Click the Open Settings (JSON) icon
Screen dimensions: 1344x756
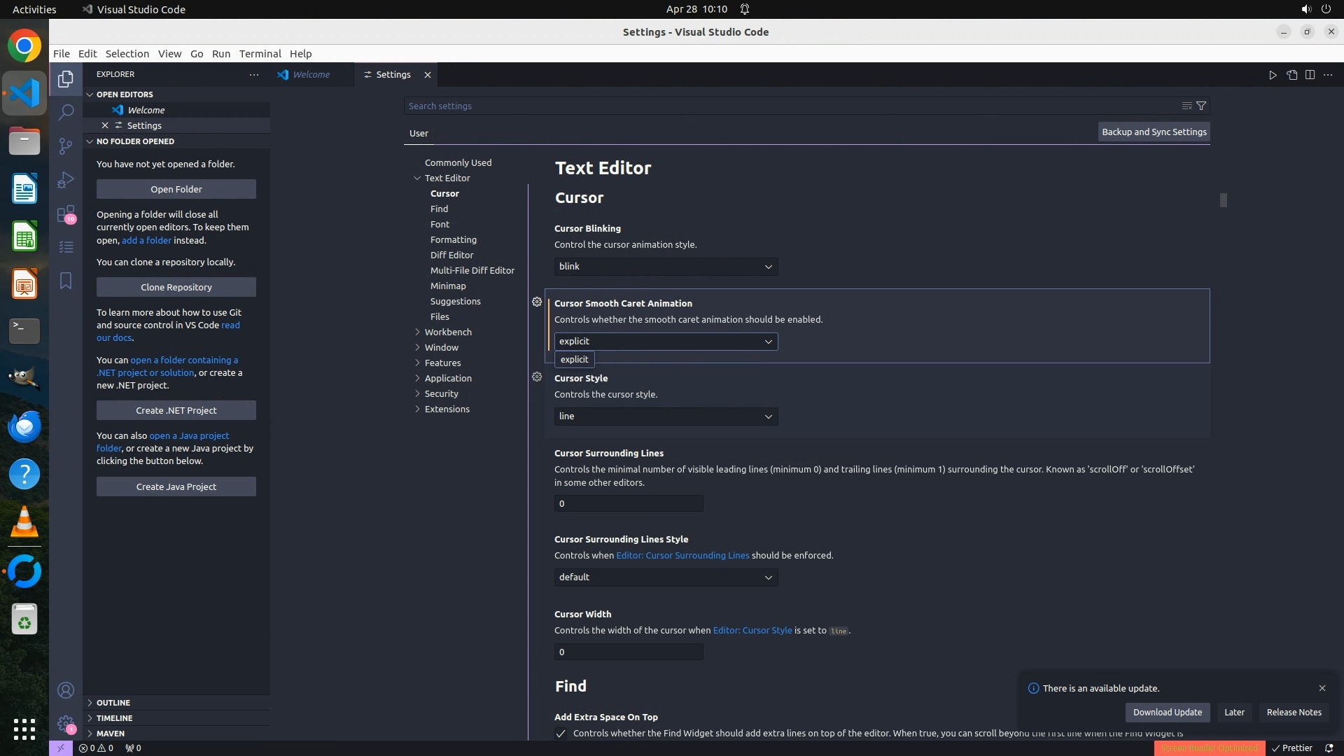coord(1291,75)
